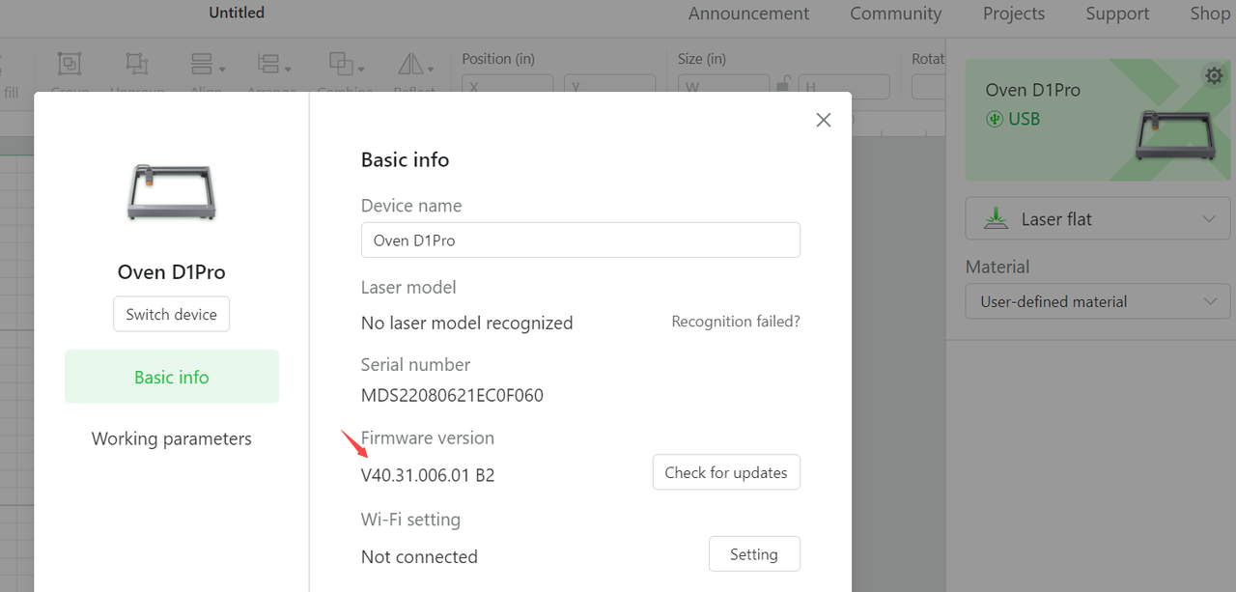Viewport: 1236px width, 592px height.
Task: Click Oven D1Pro name above Switch device
Action: [172, 272]
